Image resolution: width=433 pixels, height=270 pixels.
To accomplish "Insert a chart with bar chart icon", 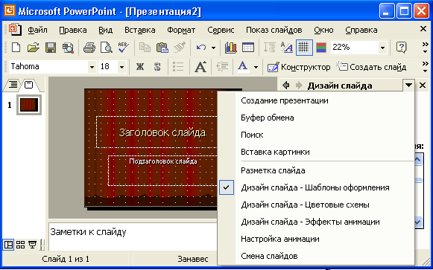I will click(x=230, y=48).
